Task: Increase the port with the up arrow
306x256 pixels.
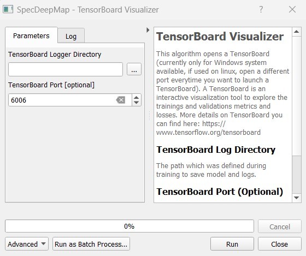Action: [137, 98]
